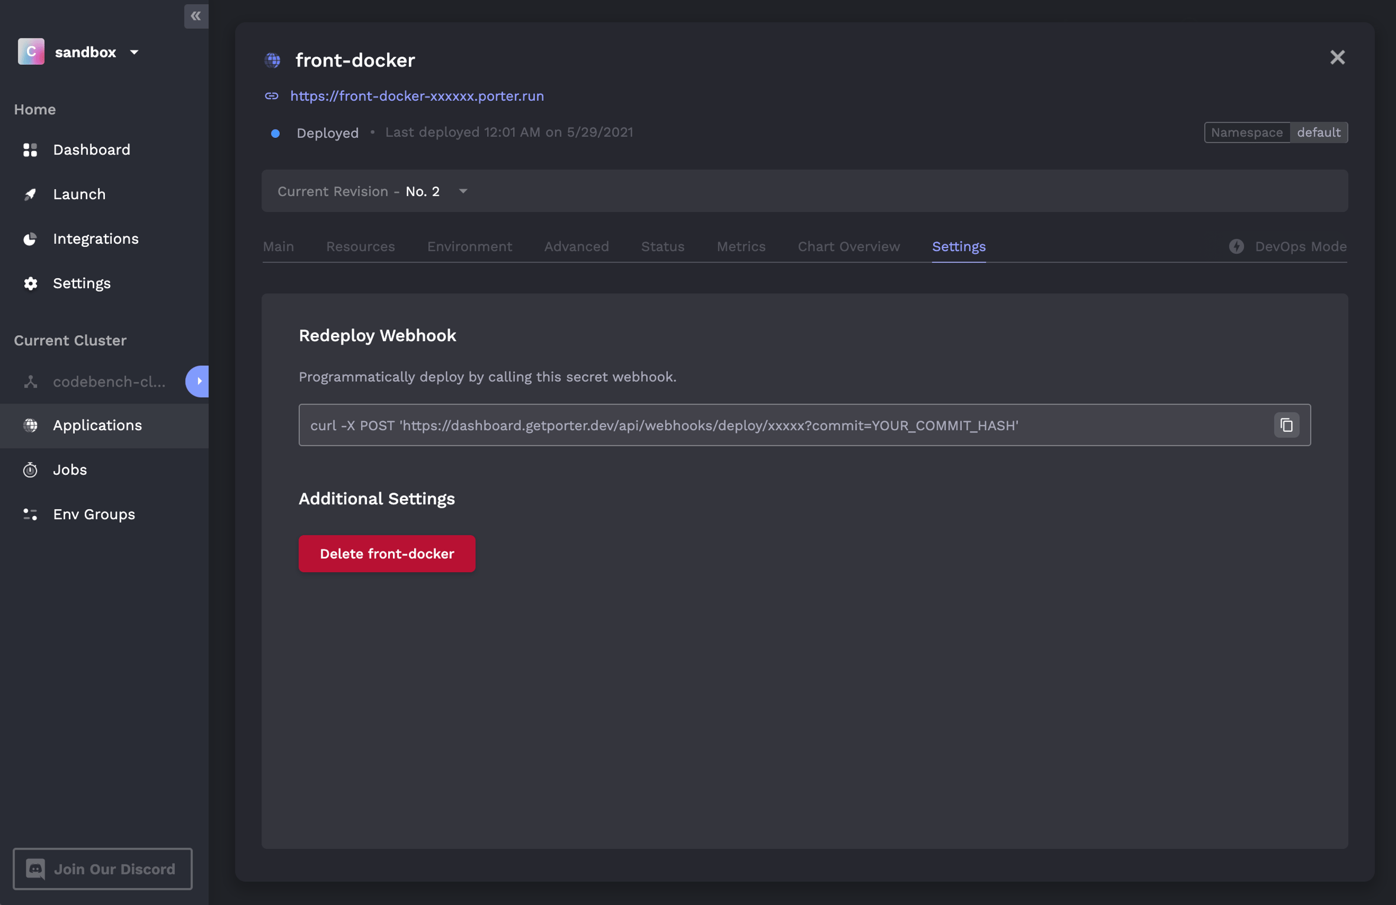Screen dimensions: 1396x905
Task: Select the codebench-cl... cluster name
Action: tap(109, 382)
